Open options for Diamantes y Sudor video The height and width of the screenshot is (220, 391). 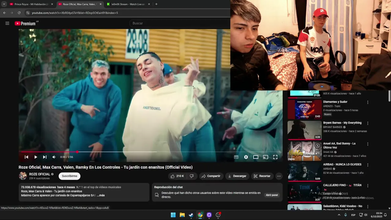click(368, 102)
